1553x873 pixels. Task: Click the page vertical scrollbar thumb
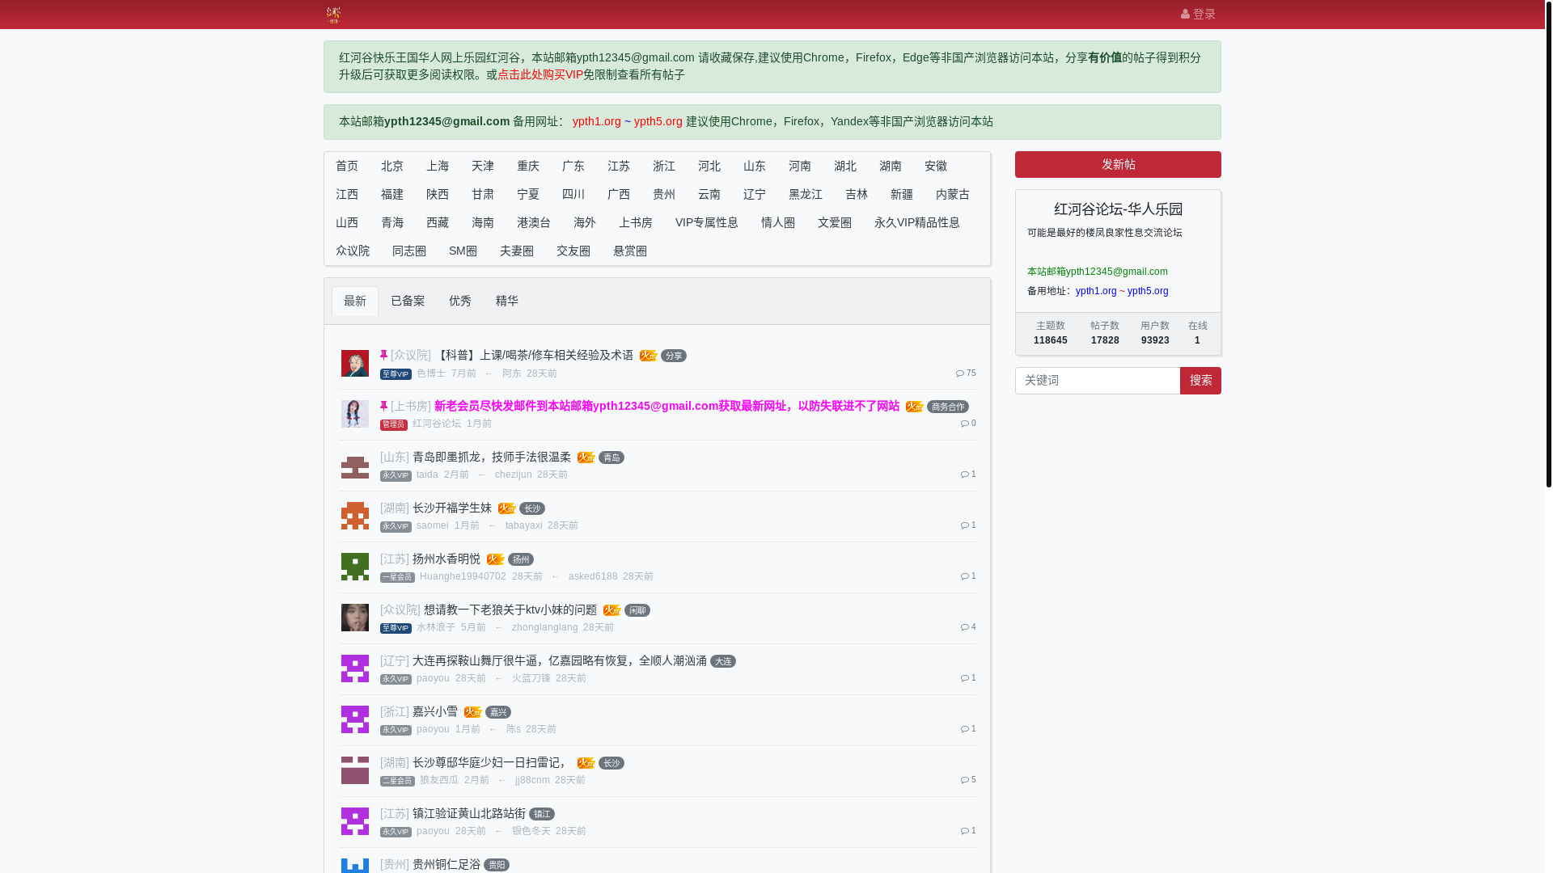[x=1548, y=242]
